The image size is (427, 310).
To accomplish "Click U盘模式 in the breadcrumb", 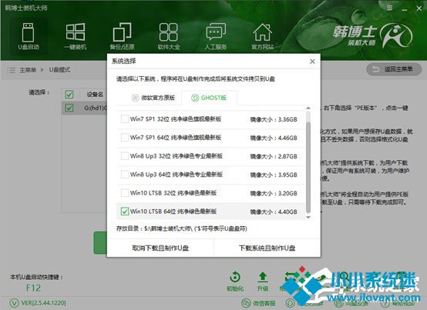I will [x=59, y=70].
